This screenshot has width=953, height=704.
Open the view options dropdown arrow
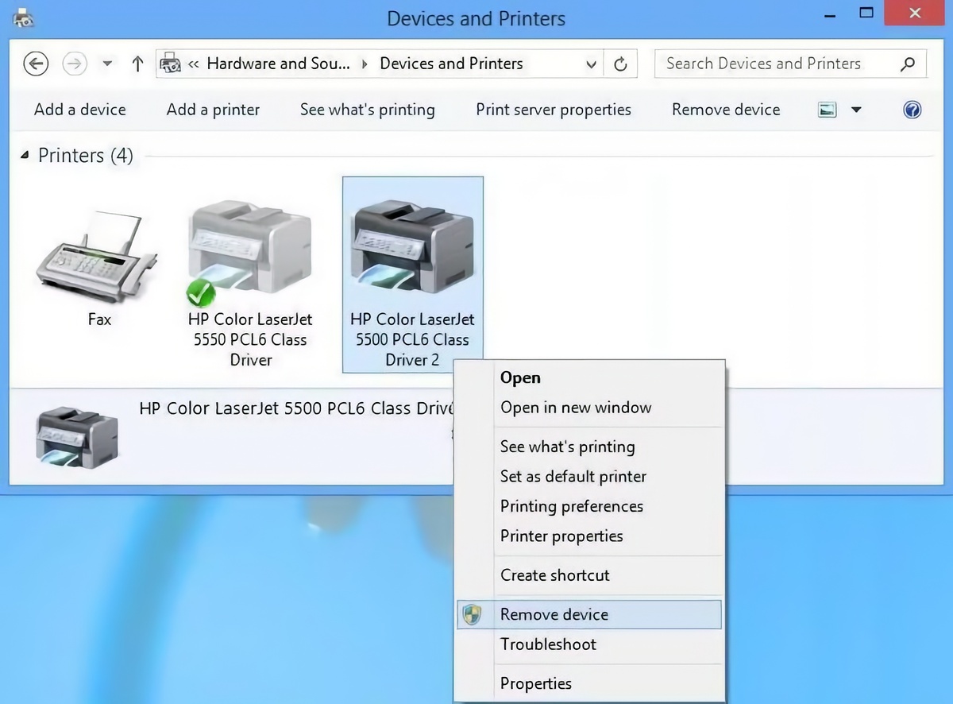click(856, 110)
